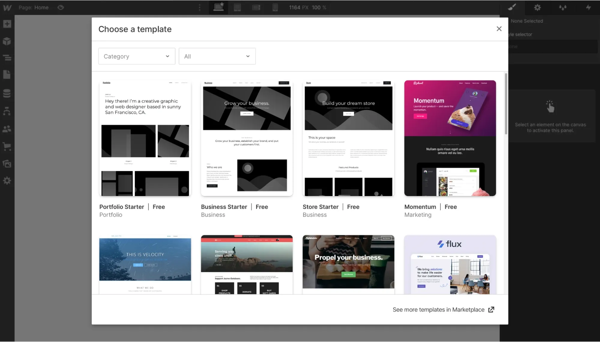Open the Webflow logo menu
The width and height of the screenshot is (600, 342).
[x=7, y=7]
